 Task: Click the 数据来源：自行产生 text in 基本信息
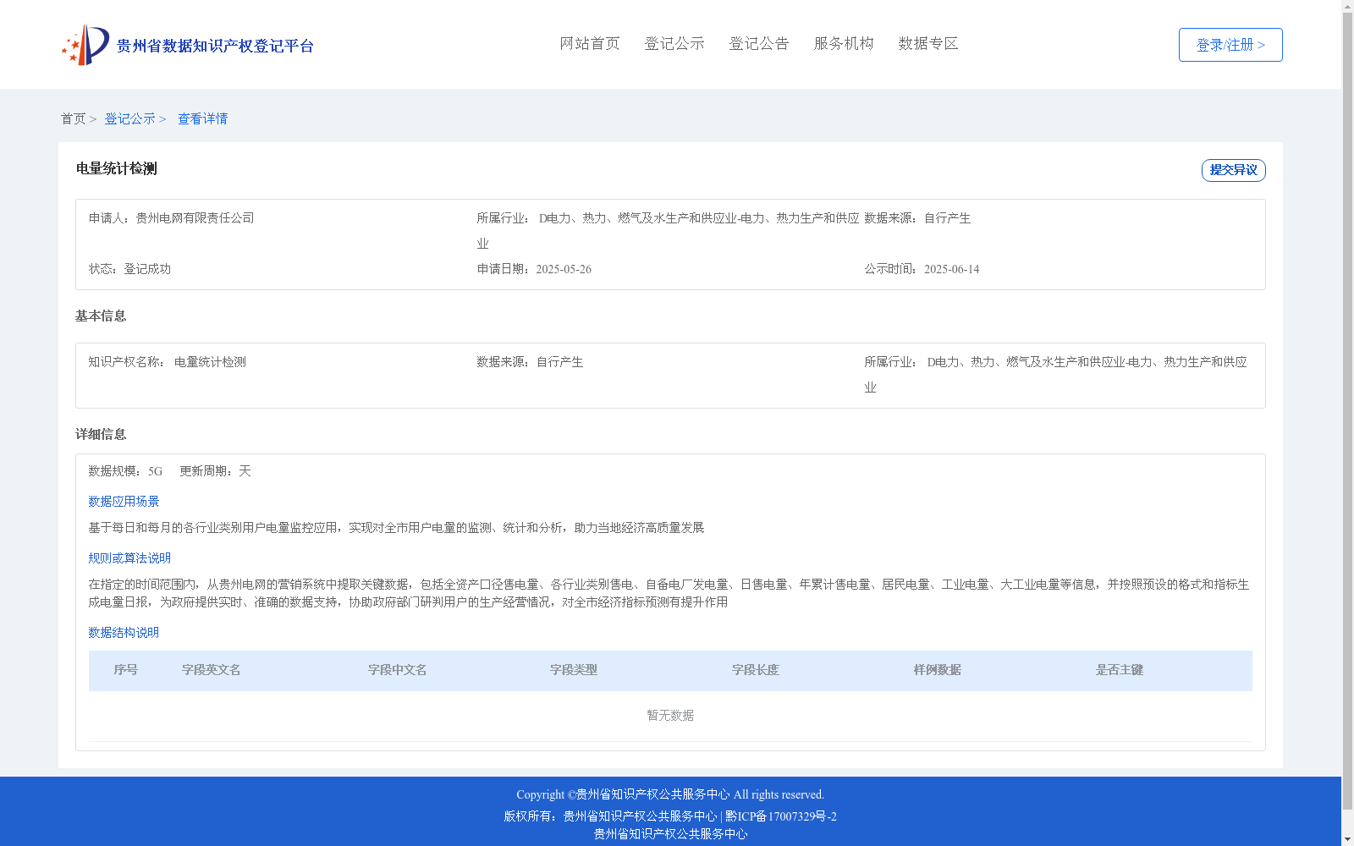coord(530,362)
